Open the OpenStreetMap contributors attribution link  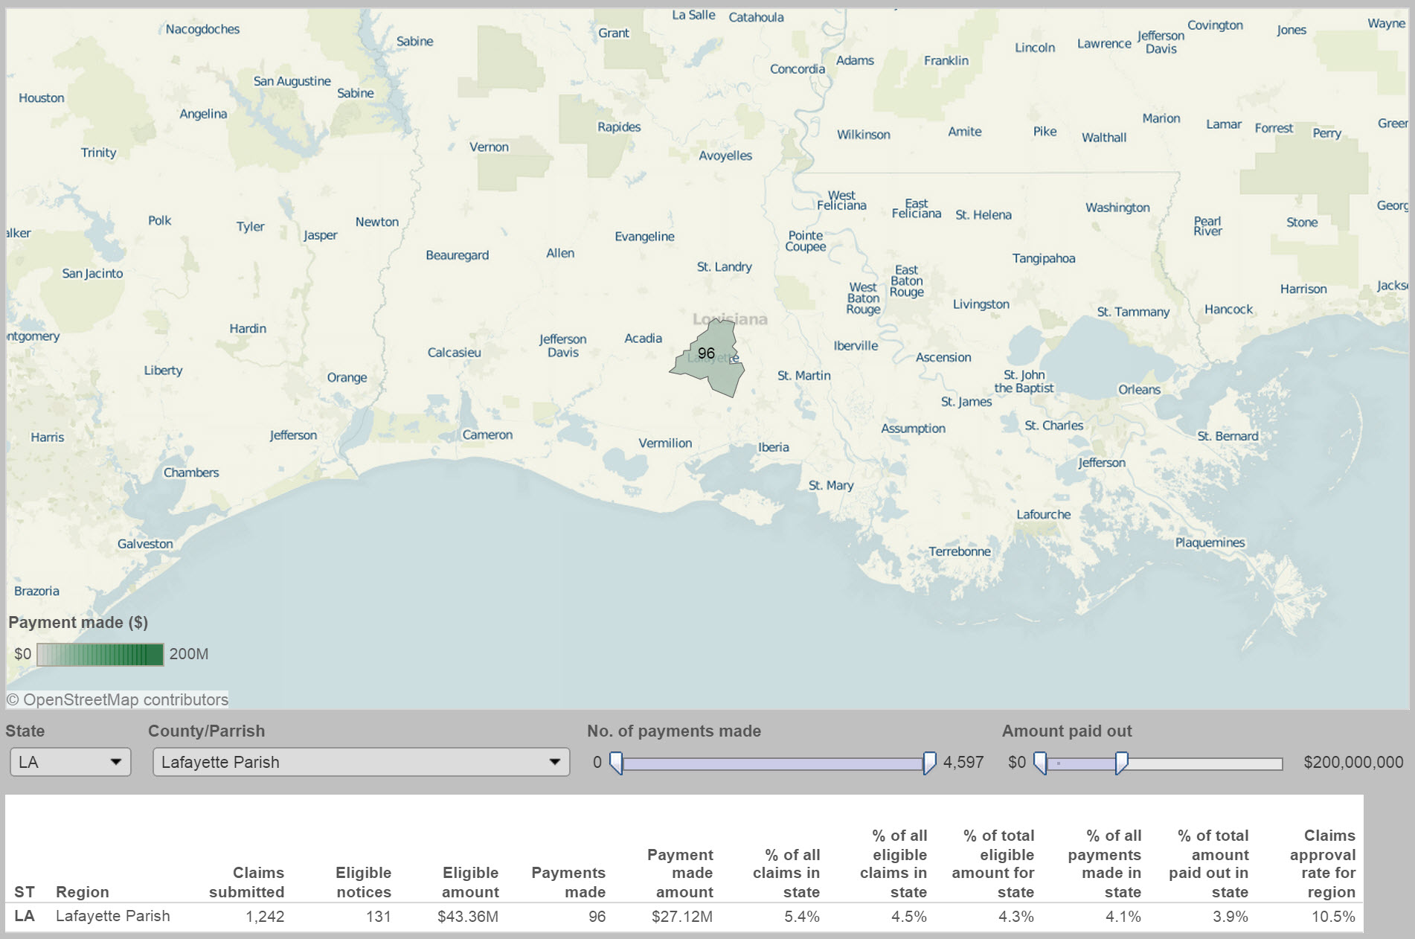pos(118,699)
